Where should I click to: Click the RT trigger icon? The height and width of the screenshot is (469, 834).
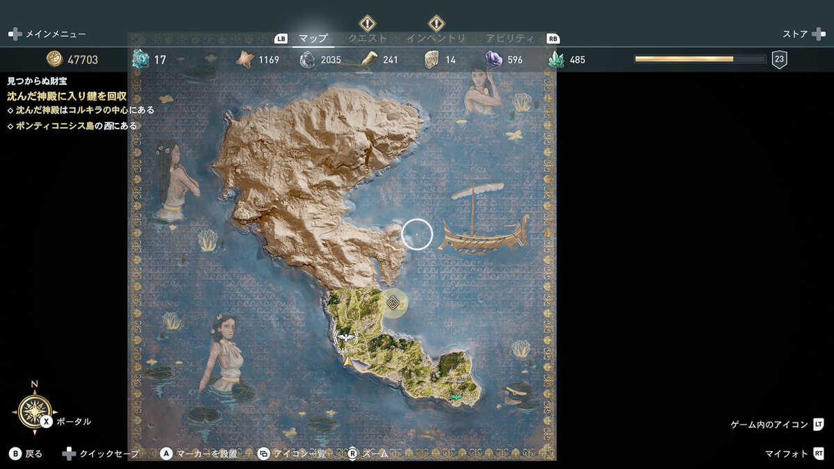tap(818, 454)
